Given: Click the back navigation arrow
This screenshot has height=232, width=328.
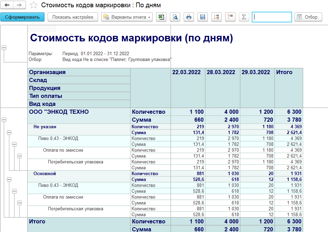Looking at the screenshot, I should click(x=7, y=5).
